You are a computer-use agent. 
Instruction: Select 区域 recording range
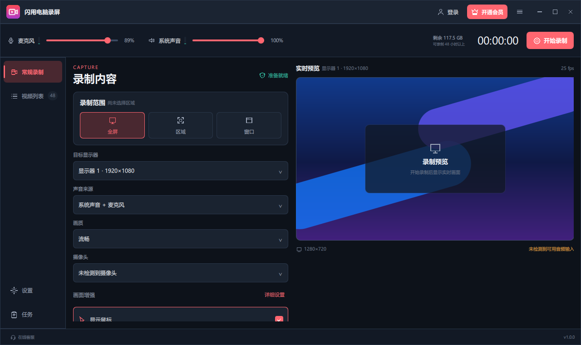pos(181,125)
